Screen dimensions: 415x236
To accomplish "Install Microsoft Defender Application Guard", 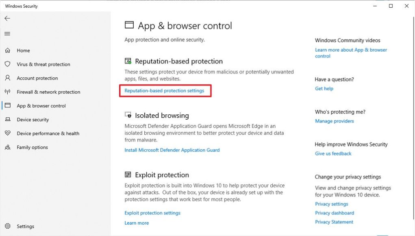I will coord(172,150).
